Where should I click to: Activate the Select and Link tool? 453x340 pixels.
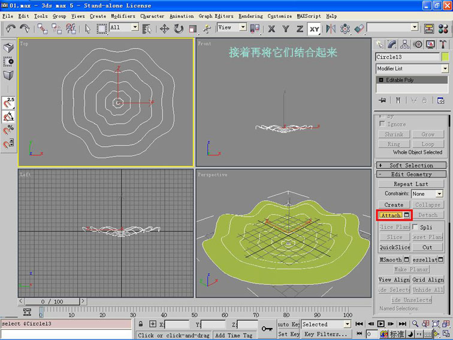(43, 29)
